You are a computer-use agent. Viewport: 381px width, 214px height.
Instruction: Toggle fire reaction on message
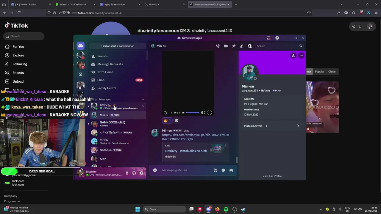(167, 120)
